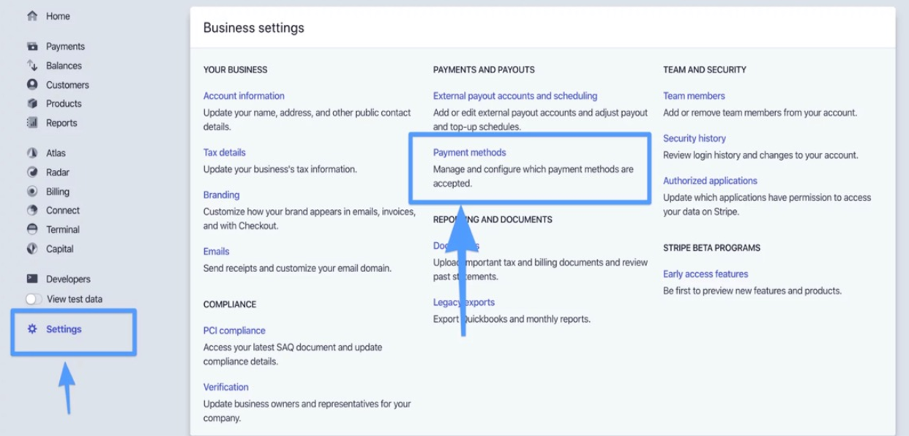Toggle the View test data switch
This screenshot has width=909, height=436.
click(x=34, y=299)
